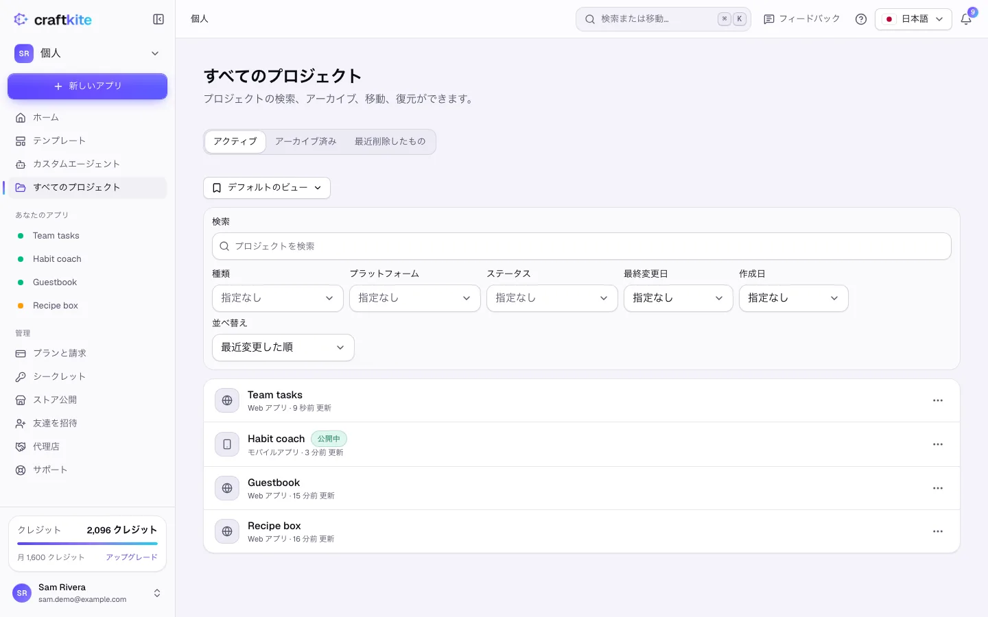Image resolution: width=988 pixels, height=617 pixels.
Task: Open the 最終変更日 filter dropdown
Action: point(679,298)
